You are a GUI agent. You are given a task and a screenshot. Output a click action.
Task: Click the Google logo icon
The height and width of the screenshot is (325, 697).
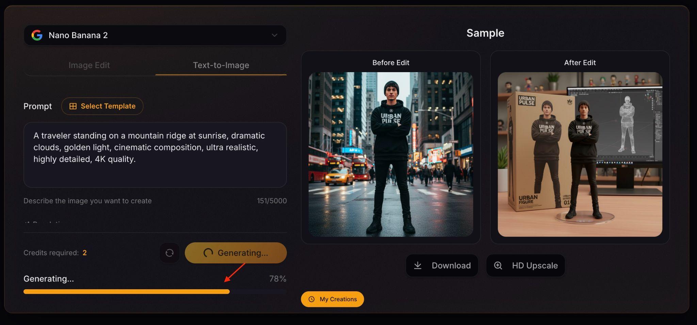point(37,35)
